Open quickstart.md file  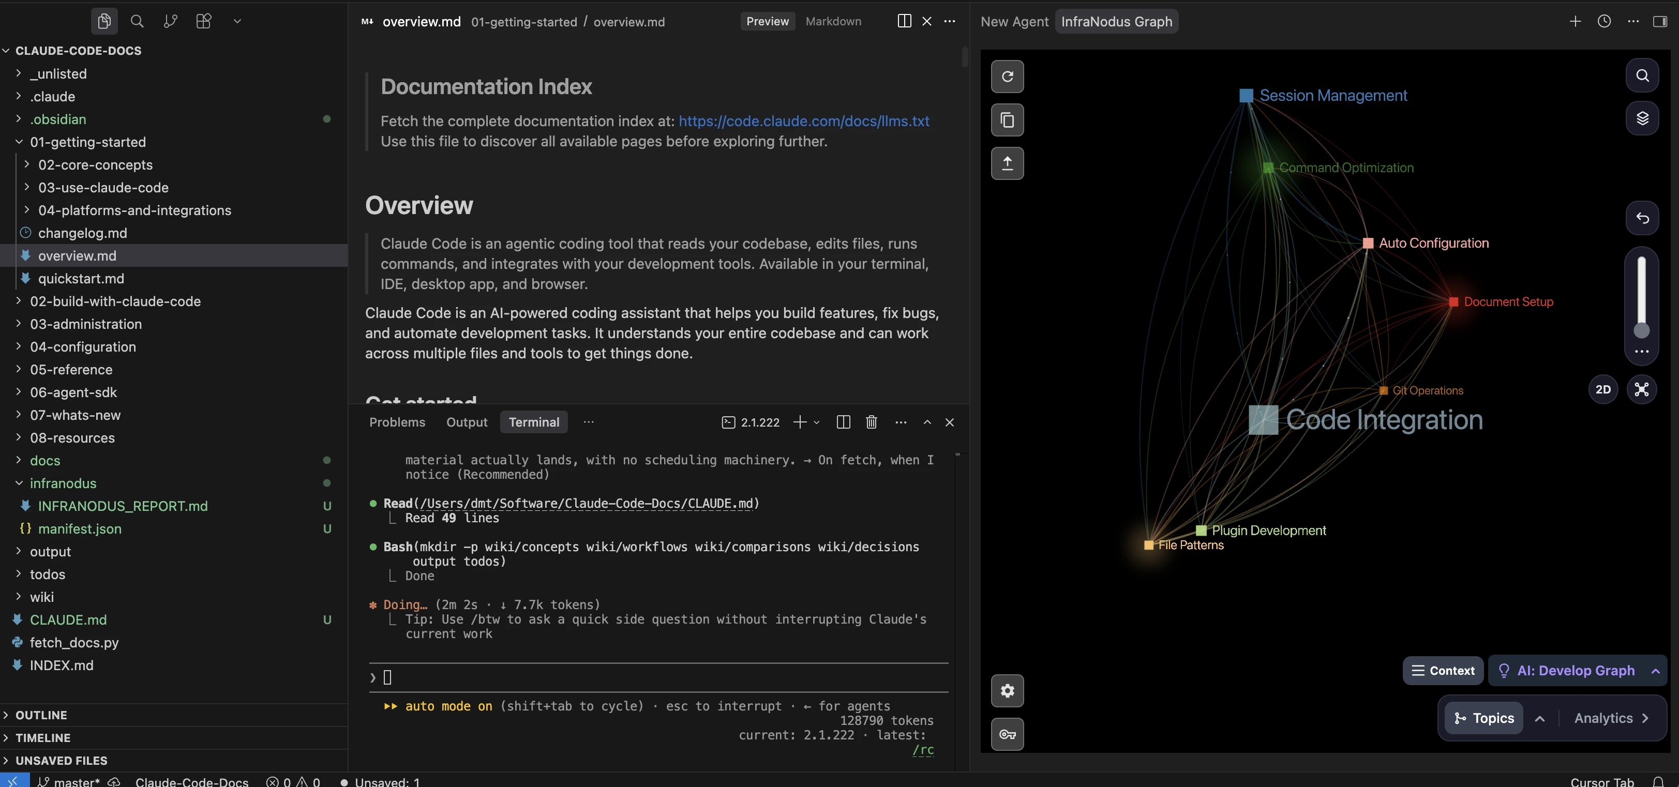coord(81,278)
